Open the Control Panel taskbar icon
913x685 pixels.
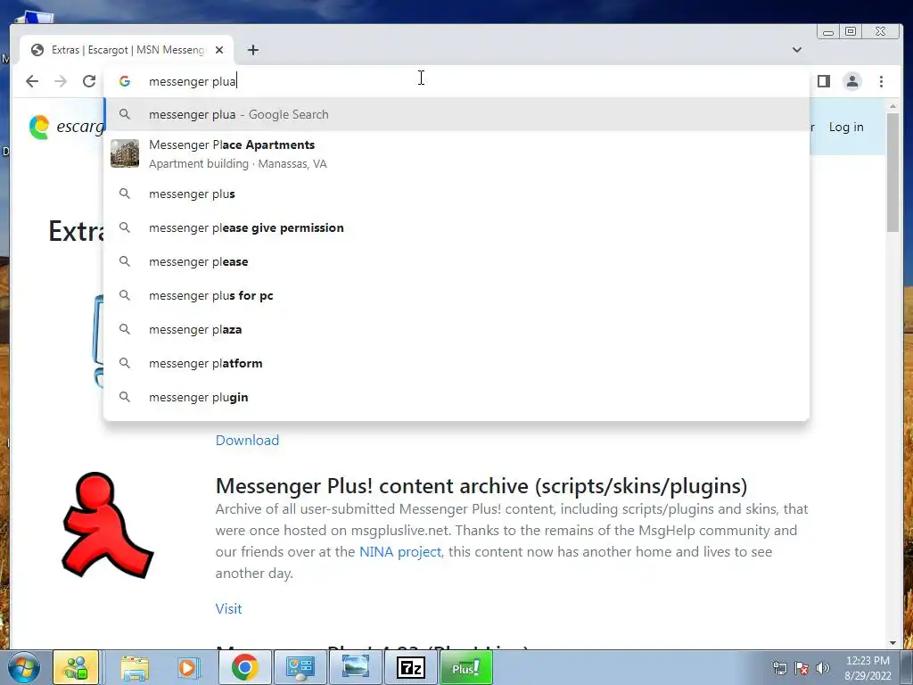tap(300, 667)
